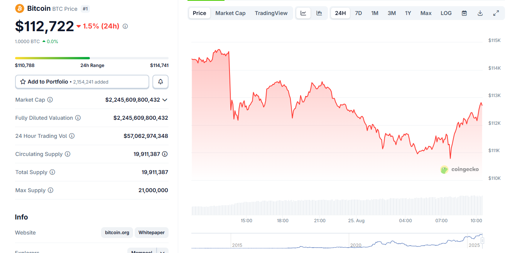This screenshot has height=253, width=510.
Task: Click the 2020 label in the navigator
Action: [x=356, y=245]
